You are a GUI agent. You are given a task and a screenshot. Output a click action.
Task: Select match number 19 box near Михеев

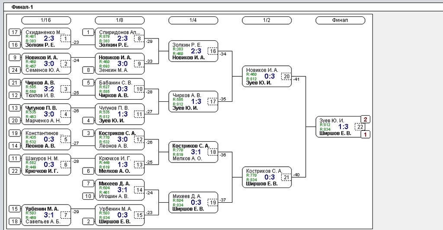(x=212, y=202)
